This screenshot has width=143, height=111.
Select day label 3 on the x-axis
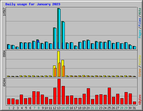(x=18, y=108)
